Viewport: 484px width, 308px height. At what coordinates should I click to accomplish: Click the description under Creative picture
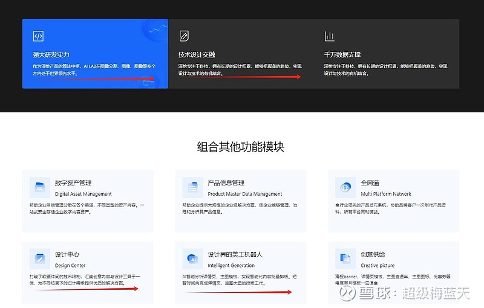[x=393, y=280]
